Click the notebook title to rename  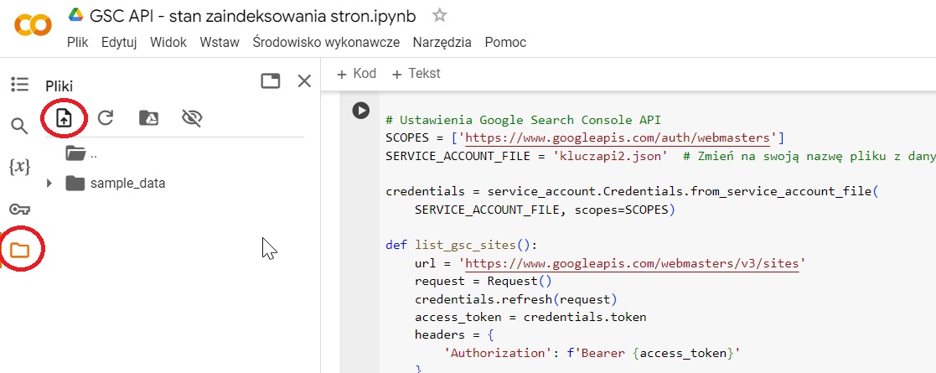tap(253, 16)
